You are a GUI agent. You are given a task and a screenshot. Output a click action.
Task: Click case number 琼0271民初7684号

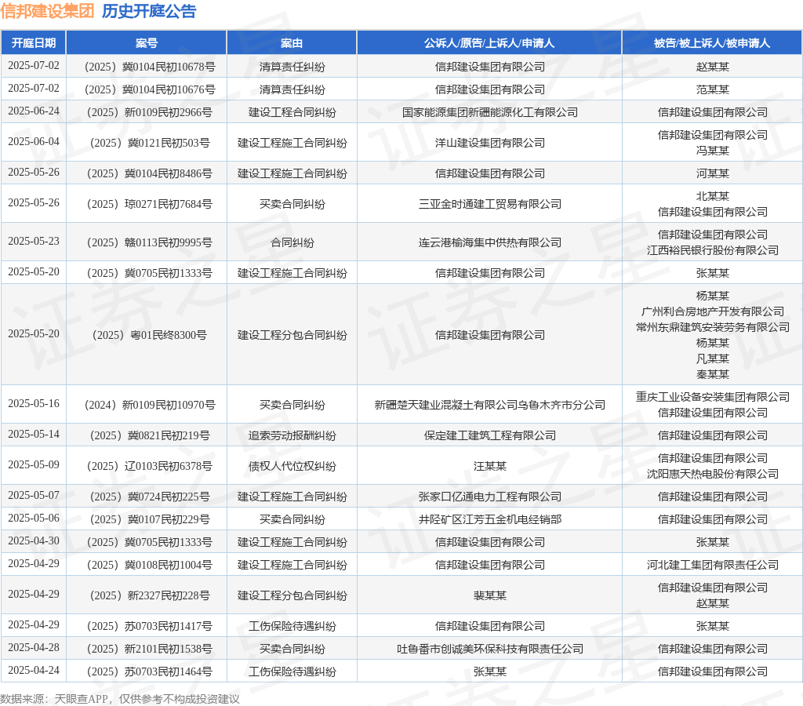point(150,204)
